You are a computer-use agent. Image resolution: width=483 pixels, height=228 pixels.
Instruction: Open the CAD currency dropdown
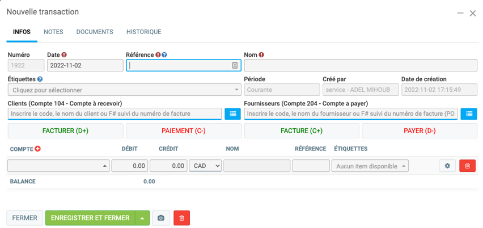click(205, 166)
